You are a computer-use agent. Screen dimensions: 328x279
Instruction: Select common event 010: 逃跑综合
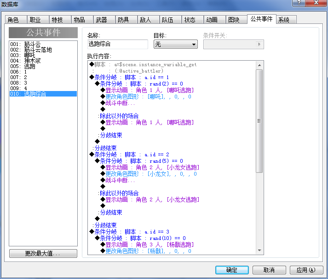[43, 94]
